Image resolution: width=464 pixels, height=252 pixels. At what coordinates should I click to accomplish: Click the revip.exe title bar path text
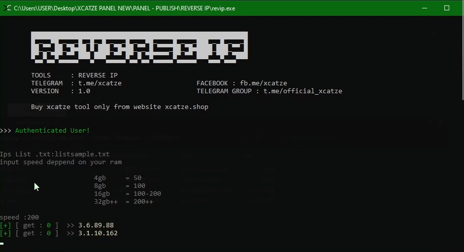[124, 8]
